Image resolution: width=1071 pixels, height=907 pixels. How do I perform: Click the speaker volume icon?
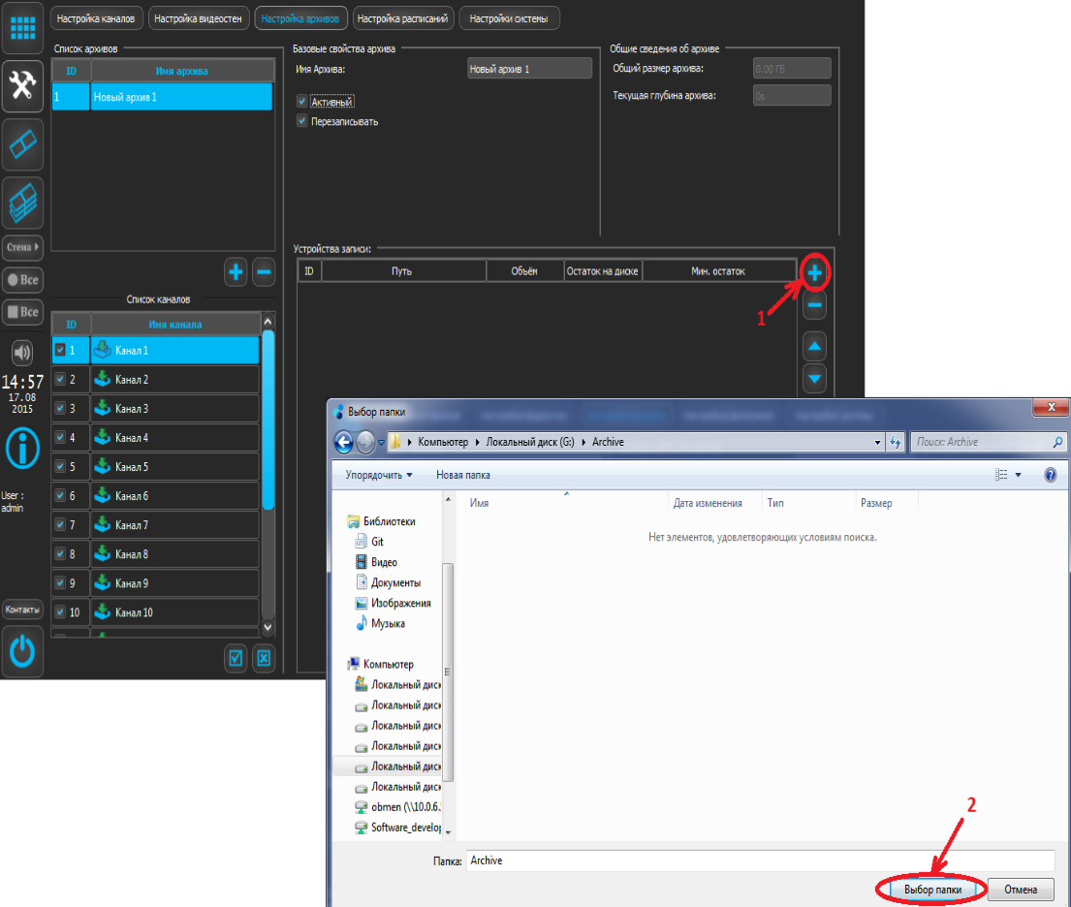point(22,352)
